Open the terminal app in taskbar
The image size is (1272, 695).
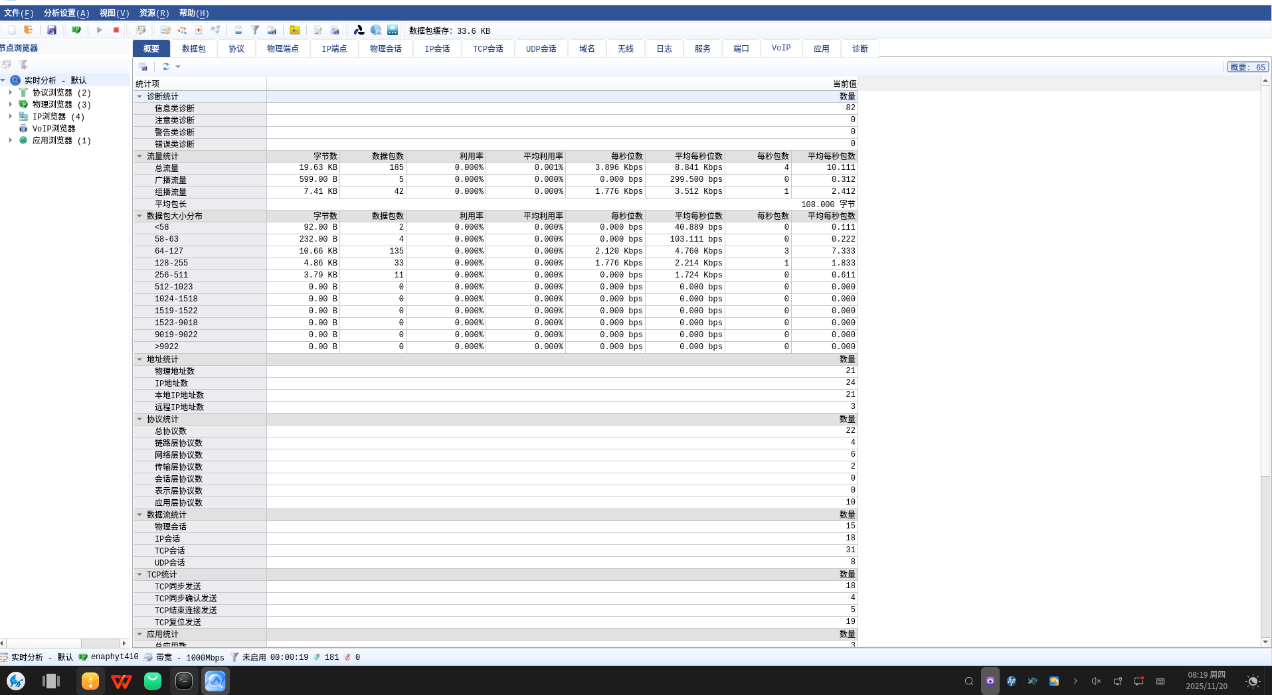184,681
